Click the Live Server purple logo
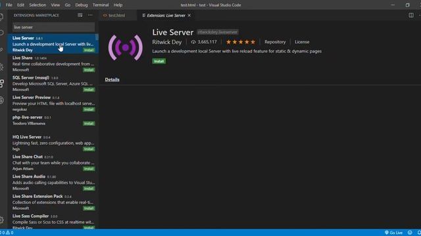Image resolution: width=421 pixels, height=236 pixels. 126,48
